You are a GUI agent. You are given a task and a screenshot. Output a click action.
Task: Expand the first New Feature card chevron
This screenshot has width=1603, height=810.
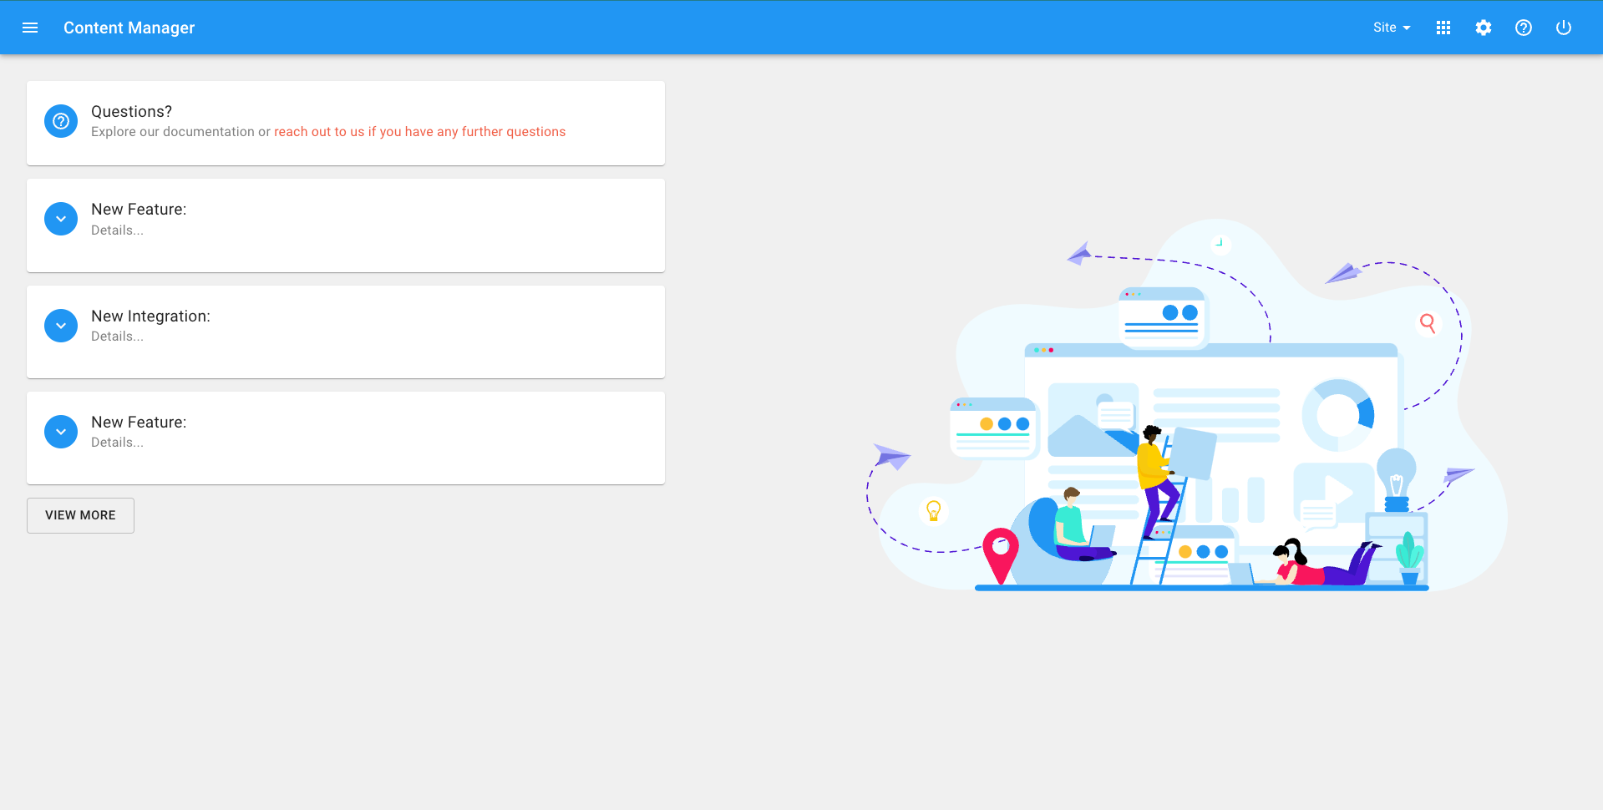pos(61,219)
